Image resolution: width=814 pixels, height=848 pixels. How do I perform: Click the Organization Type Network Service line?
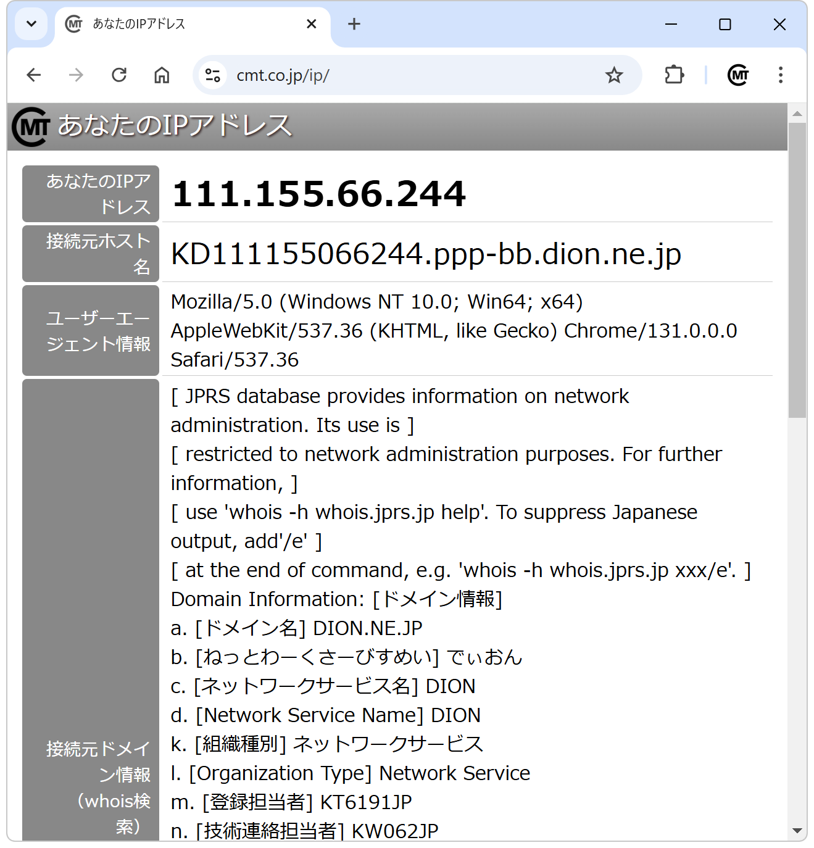[350, 773]
